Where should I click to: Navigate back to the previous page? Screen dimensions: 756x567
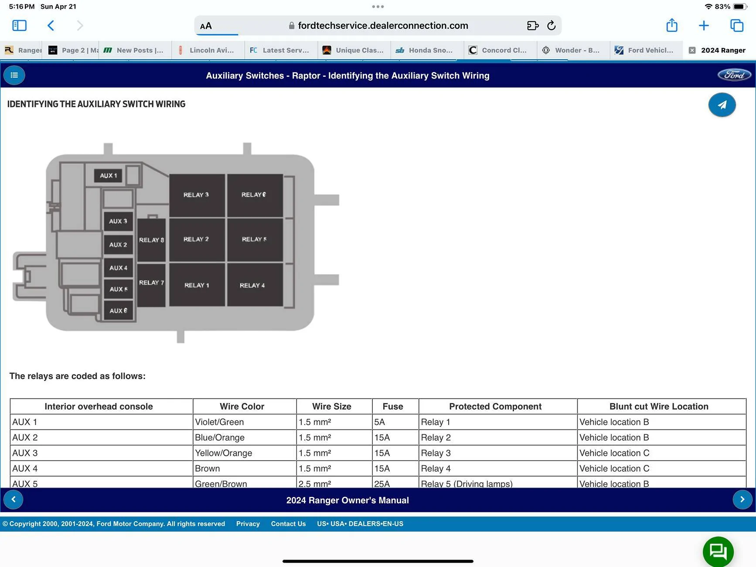click(x=51, y=25)
